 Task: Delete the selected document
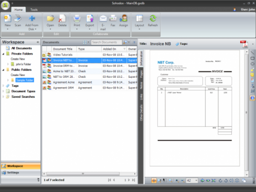[62, 20]
